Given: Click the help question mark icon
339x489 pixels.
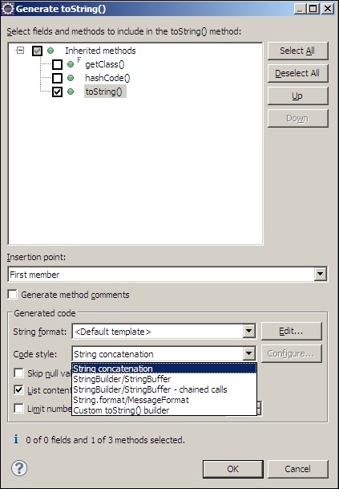Looking at the screenshot, I should (19, 468).
